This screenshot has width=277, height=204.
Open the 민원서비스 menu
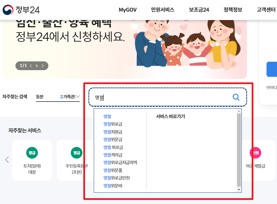tap(163, 10)
